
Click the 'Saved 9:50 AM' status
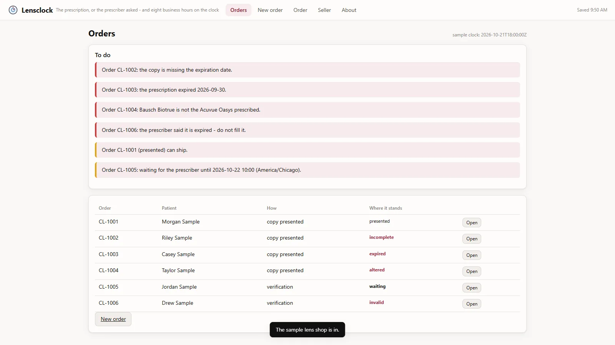(x=592, y=10)
